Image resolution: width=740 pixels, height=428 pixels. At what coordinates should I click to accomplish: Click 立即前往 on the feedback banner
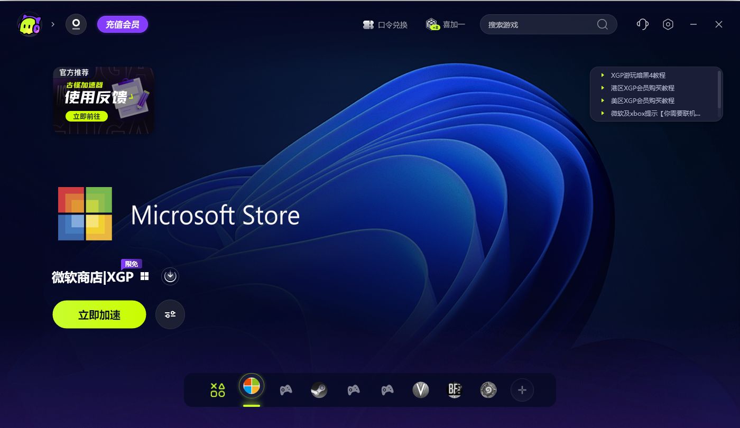pos(87,116)
